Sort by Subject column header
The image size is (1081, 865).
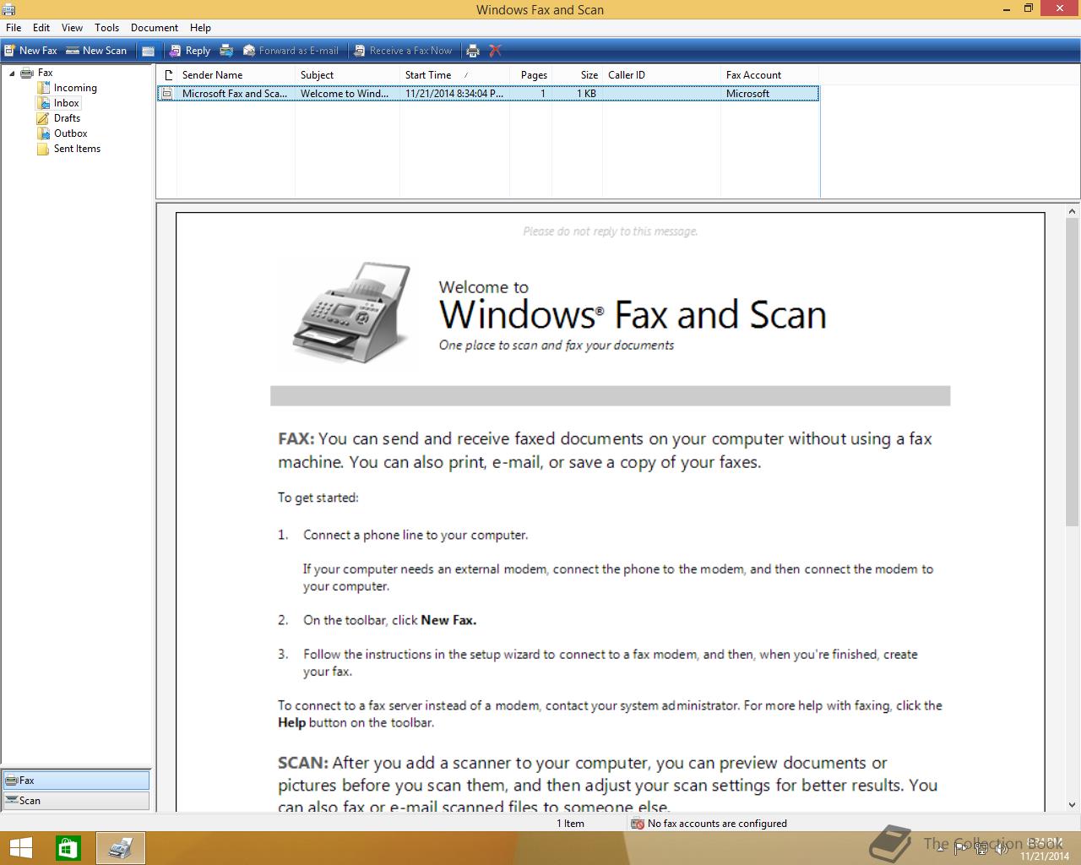coord(347,75)
